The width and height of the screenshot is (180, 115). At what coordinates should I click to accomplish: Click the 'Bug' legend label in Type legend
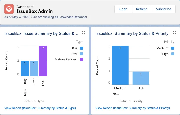[75, 48]
